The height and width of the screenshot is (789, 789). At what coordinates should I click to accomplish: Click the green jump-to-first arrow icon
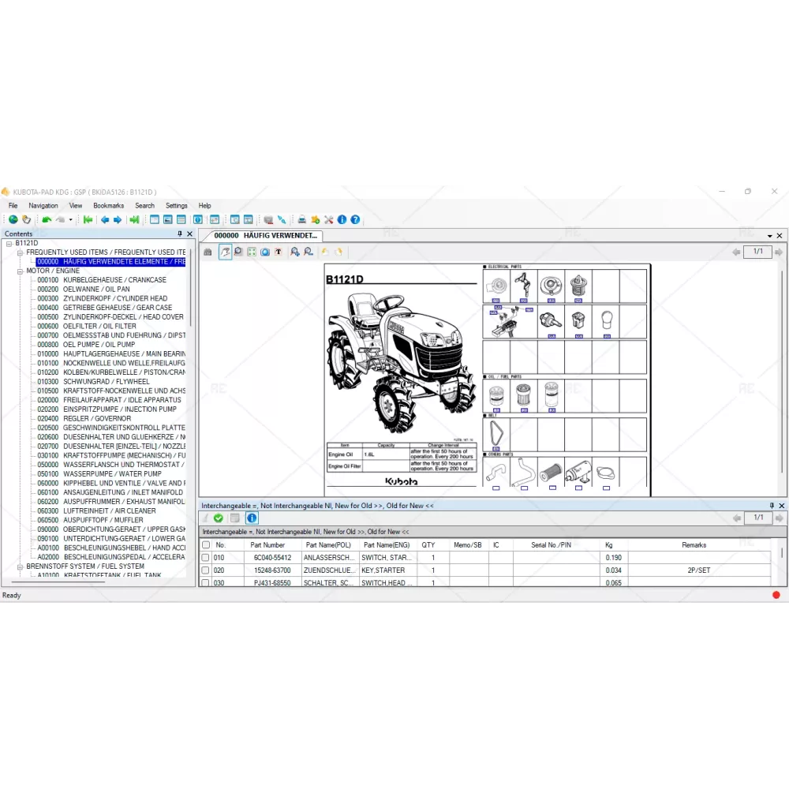(88, 220)
